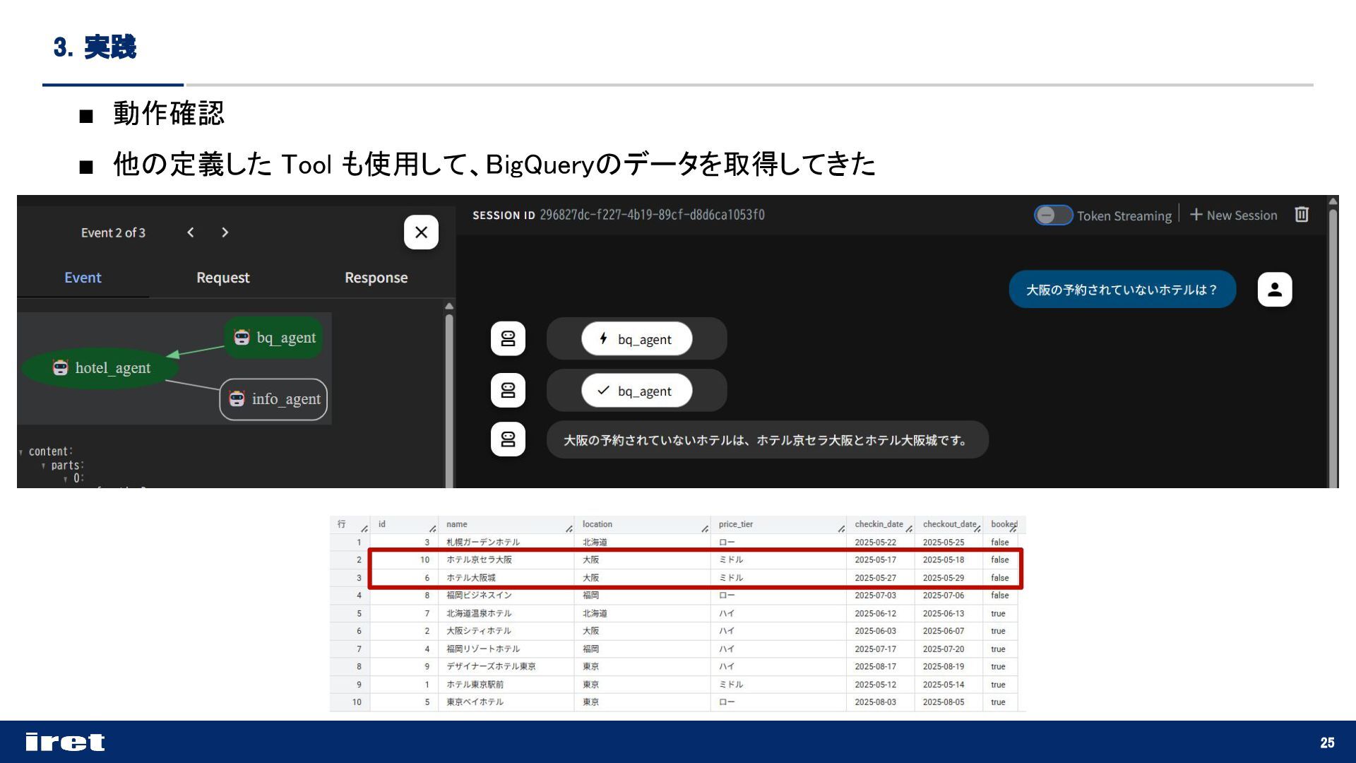
Task: Select the info_agent node in the graph
Action: [x=273, y=399]
